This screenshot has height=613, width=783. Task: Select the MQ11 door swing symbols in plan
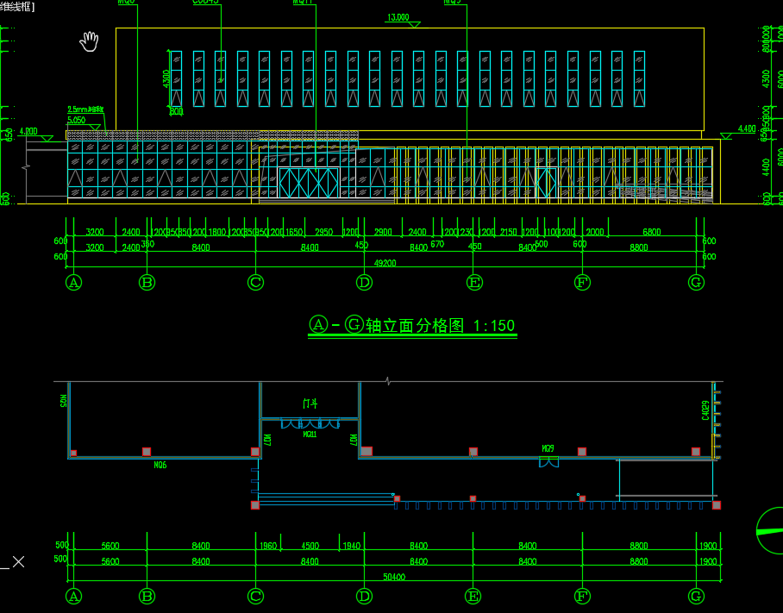(310, 424)
